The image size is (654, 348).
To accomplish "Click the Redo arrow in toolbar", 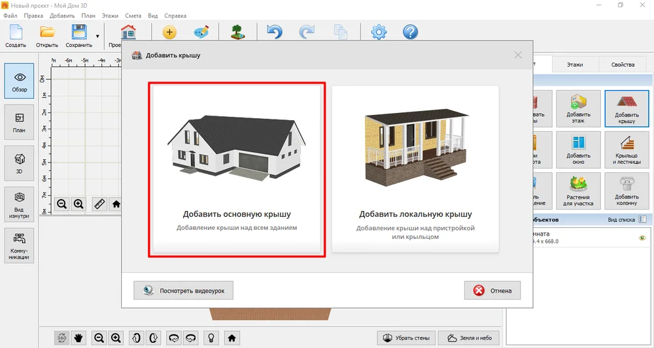I will (307, 32).
